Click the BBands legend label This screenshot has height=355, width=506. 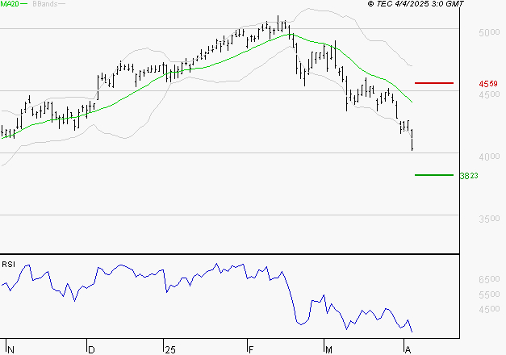(x=45, y=4)
